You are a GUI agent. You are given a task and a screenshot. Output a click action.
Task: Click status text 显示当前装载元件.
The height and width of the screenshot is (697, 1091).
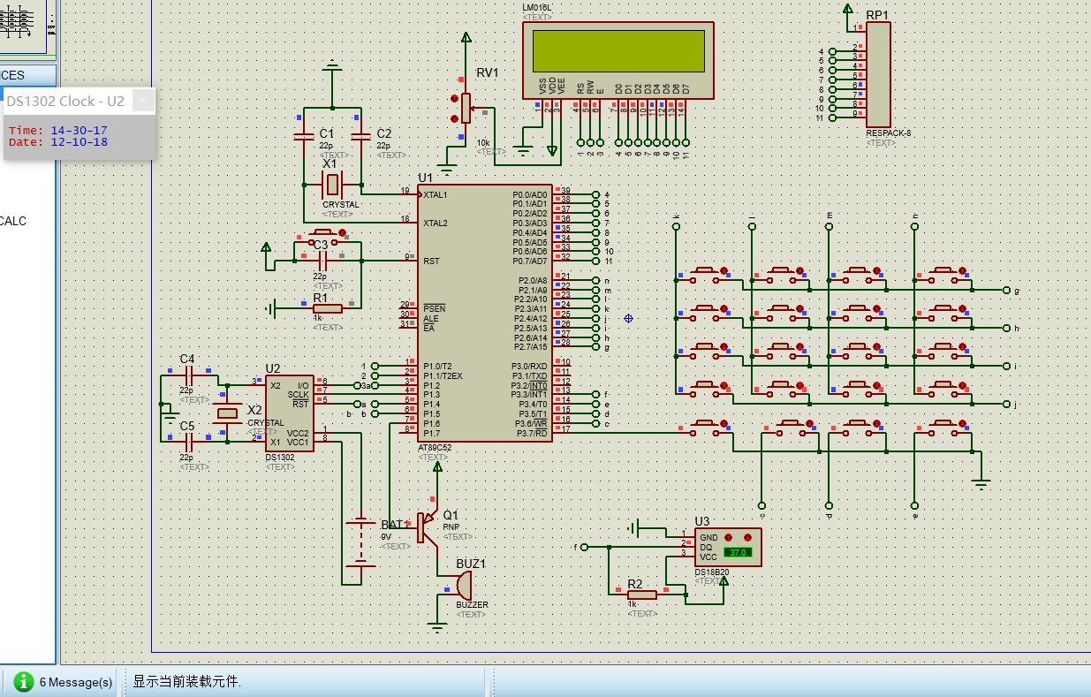[x=186, y=682]
